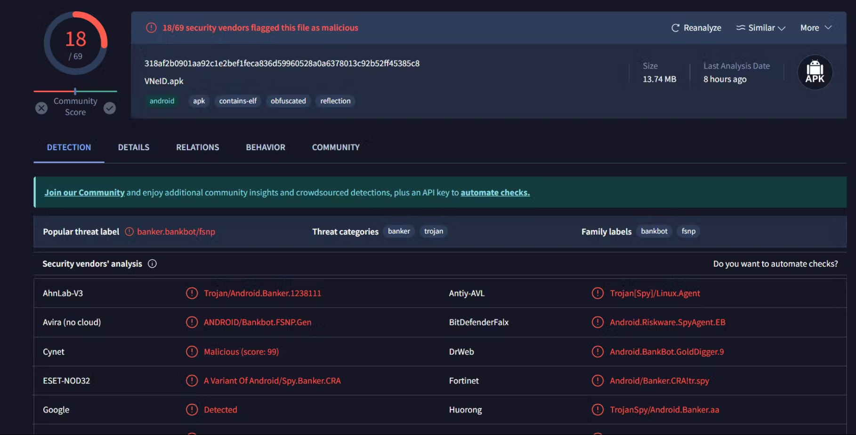Open the COMMUNITY tab
The height and width of the screenshot is (435, 856).
[x=336, y=147]
